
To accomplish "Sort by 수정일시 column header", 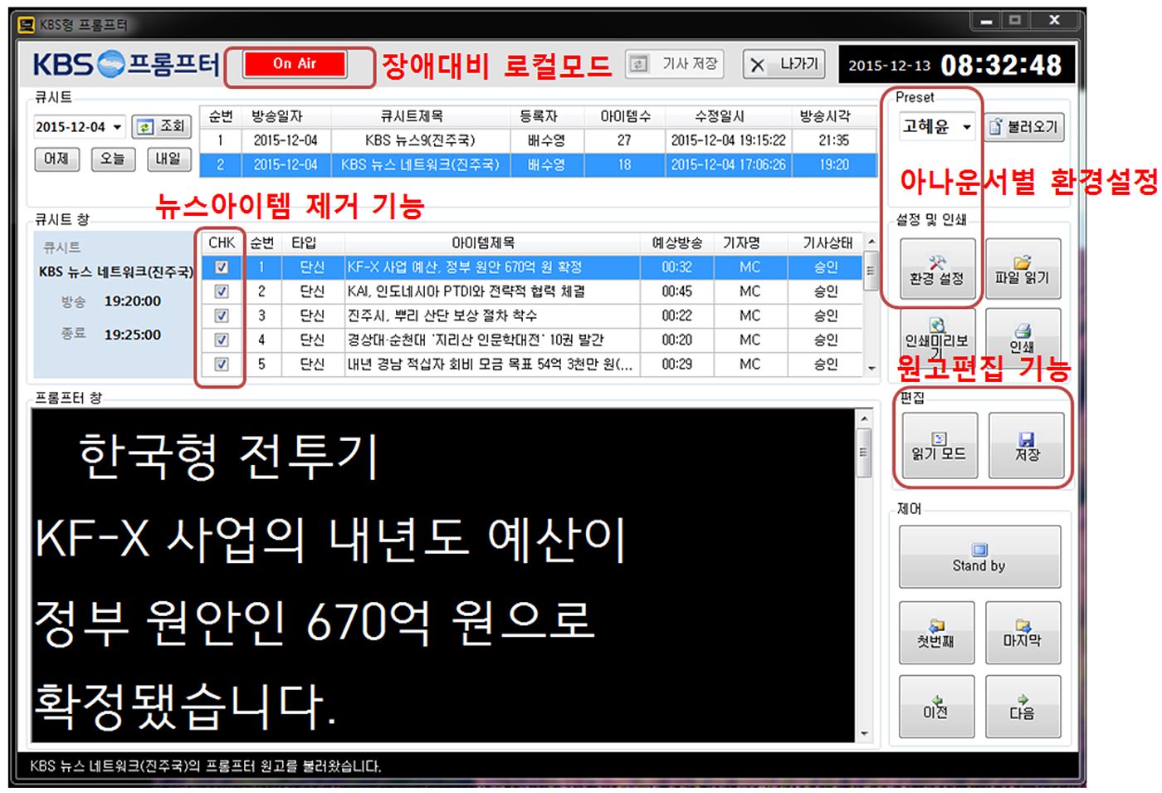I will click(x=720, y=117).
